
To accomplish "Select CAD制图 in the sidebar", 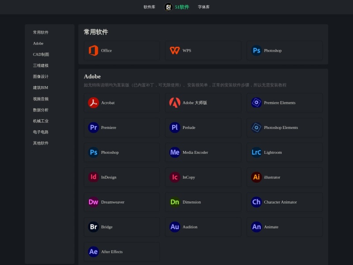I will (x=41, y=54).
